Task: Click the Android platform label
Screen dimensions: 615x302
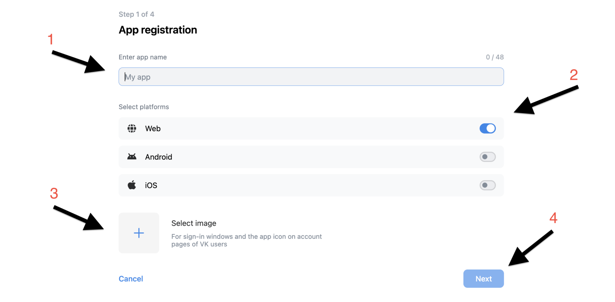Action: [159, 157]
